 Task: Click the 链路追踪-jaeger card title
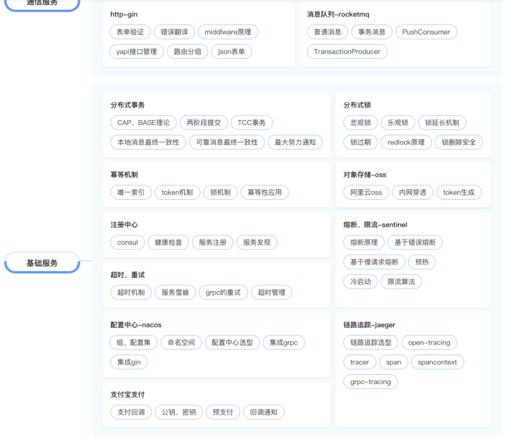[368, 325]
